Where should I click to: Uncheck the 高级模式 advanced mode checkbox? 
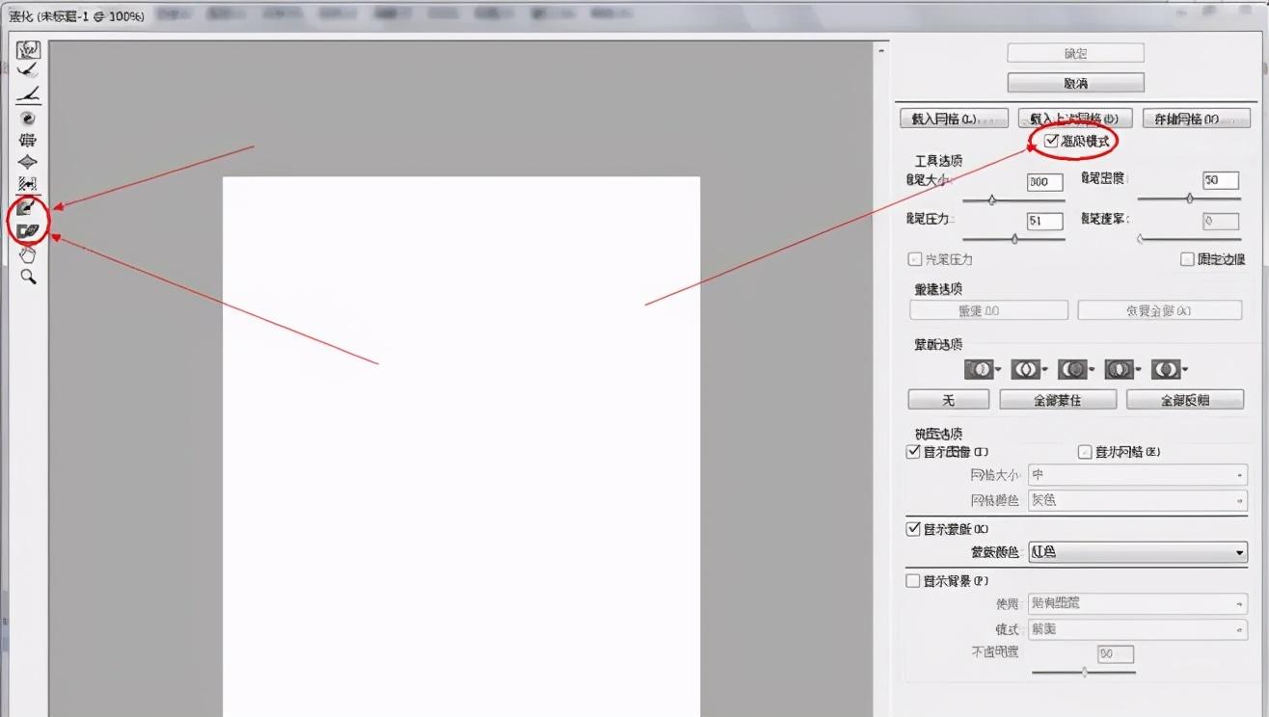1051,142
